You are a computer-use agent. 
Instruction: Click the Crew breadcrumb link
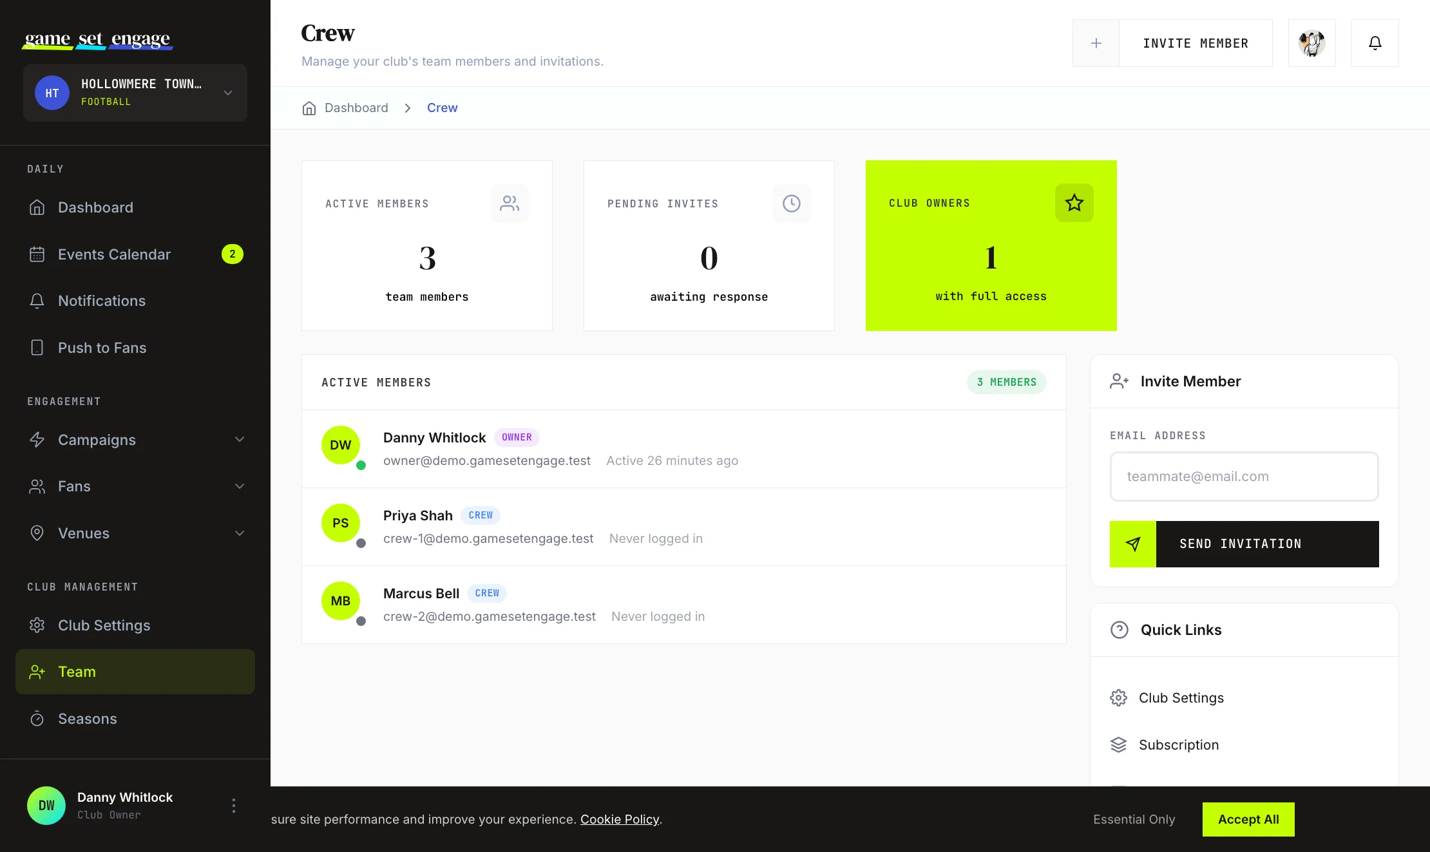[x=443, y=108]
